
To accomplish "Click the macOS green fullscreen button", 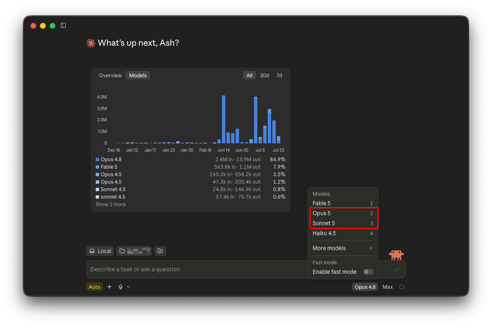I will (x=52, y=26).
